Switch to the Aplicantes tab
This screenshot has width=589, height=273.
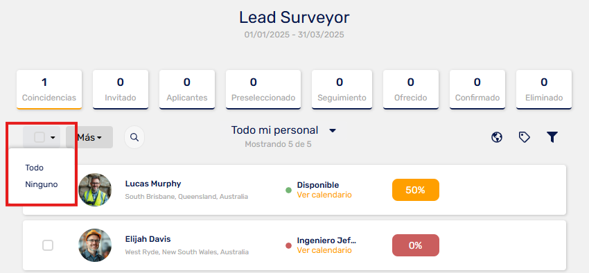pyautogui.click(x=187, y=89)
